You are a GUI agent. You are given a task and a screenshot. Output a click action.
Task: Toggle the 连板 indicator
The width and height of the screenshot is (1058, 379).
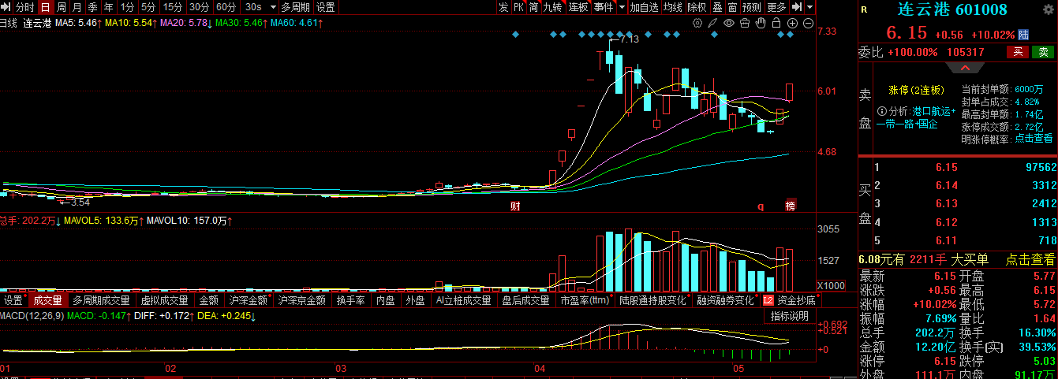click(578, 7)
